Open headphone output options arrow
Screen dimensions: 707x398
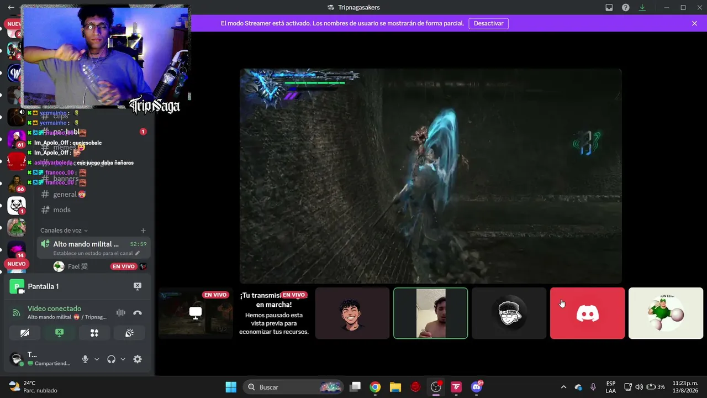[123, 359]
